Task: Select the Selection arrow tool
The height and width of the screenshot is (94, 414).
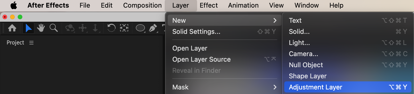Action: pyautogui.click(x=28, y=28)
